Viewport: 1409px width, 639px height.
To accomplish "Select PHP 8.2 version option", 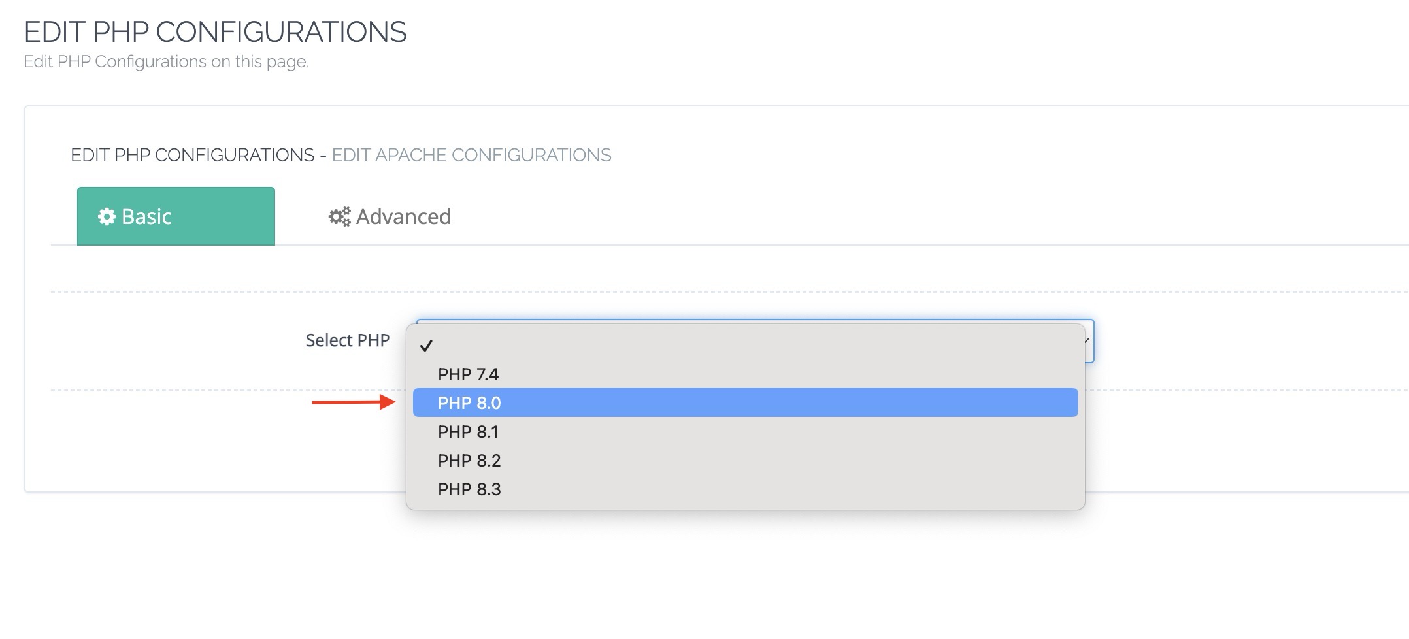I will click(469, 461).
